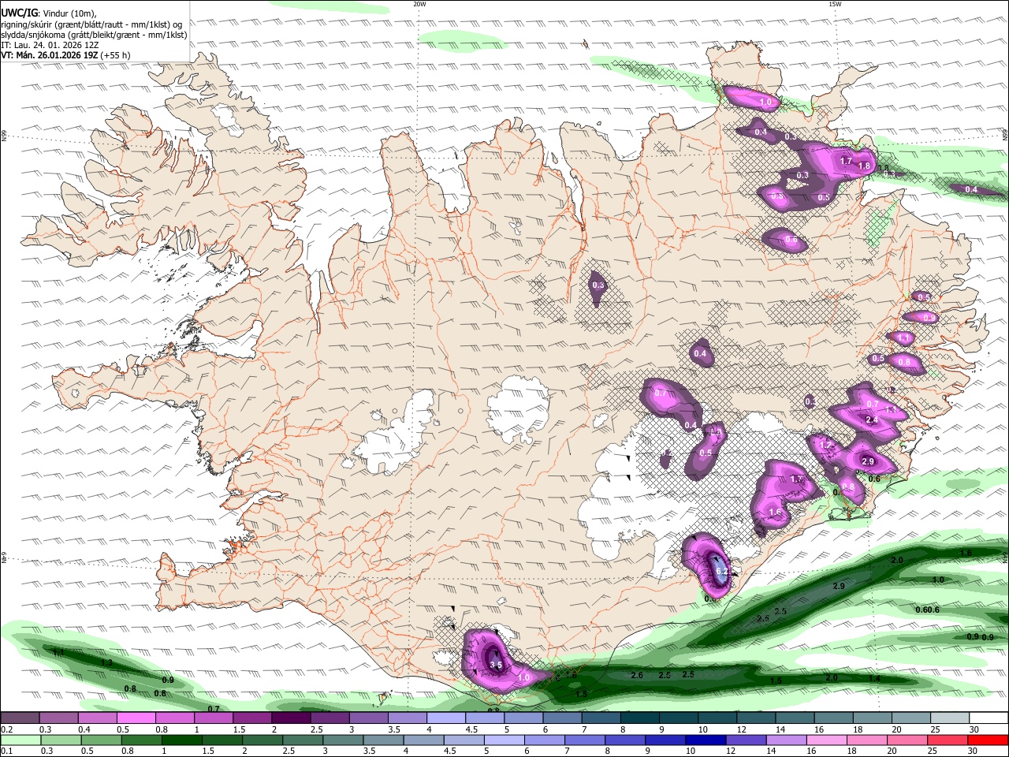1009x757 pixels.
Task: Select the "IT: Lau. 24. 01. 2026 12Z" line
Action: coord(50,45)
